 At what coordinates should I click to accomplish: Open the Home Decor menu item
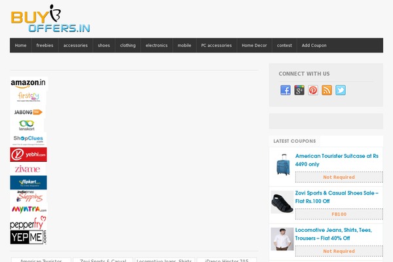click(x=254, y=45)
